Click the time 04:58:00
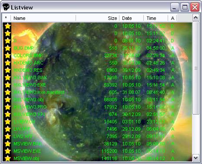202x164 pixels. (156, 48)
